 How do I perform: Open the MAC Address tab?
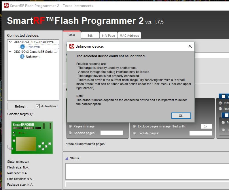[x=129, y=36]
